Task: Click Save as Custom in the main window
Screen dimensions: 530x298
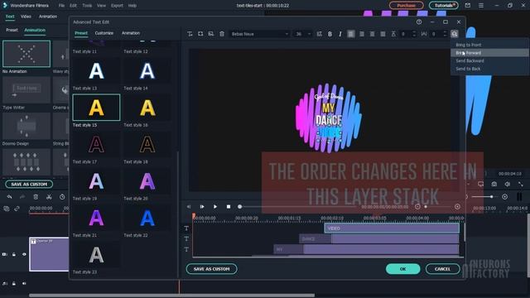Action: [29, 184]
